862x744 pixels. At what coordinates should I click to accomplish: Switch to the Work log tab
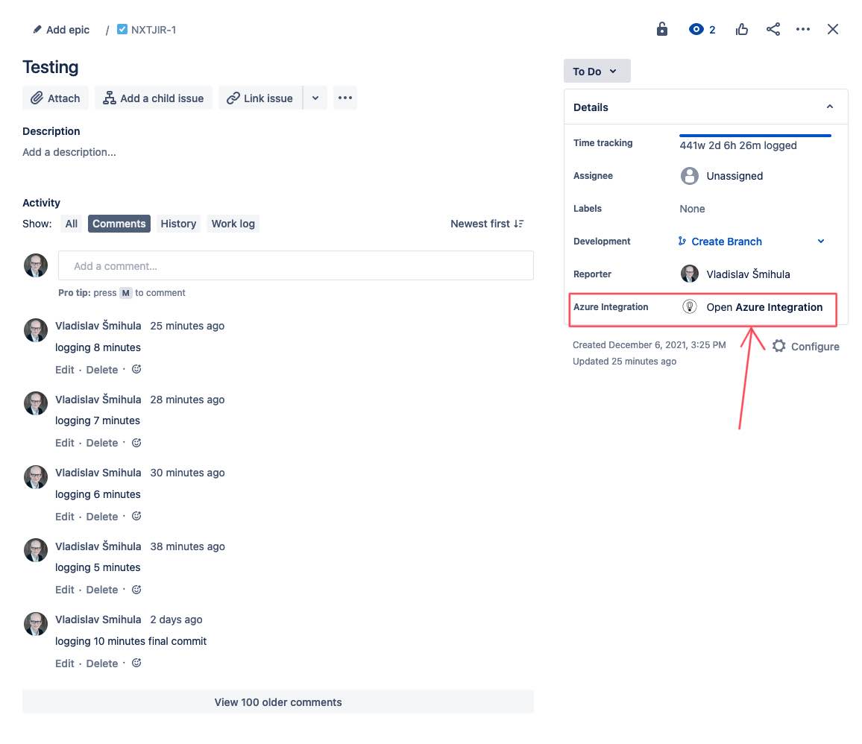tap(233, 224)
